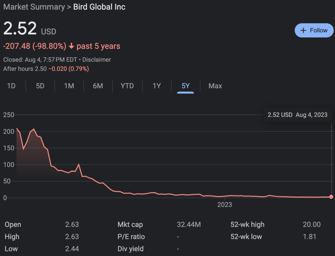Click the 52-wk low value 1.81
335x256 pixels.
click(310, 237)
